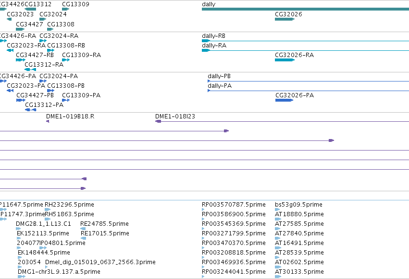Select the RE17015.5prime EST glyph

click(84, 238)
